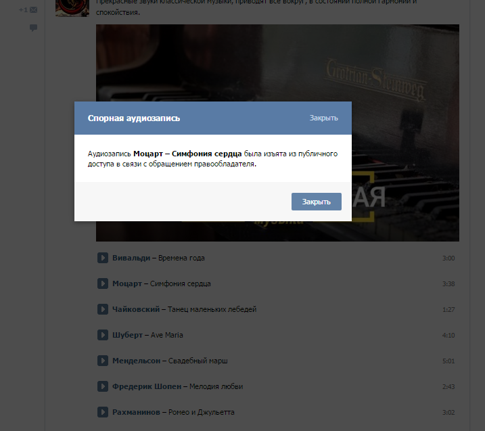Click the 3:02 duration of Рахманинов track
This screenshot has height=431, width=485.
pos(448,412)
